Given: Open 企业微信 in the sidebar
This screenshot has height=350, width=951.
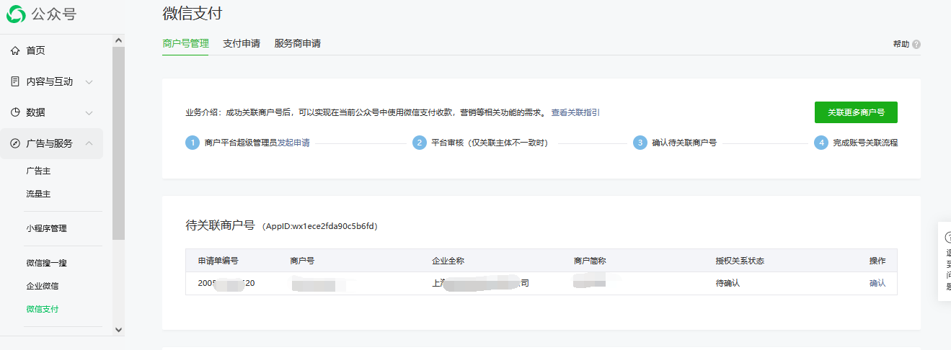Looking at the screenshot, I should (x=43, y=287).
